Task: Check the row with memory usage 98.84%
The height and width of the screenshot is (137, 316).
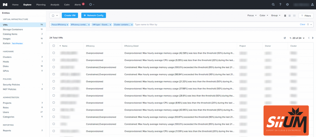Action: [x=54, y=74]
